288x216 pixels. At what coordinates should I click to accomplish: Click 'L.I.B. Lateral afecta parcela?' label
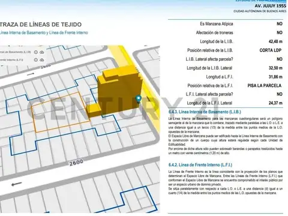pos(209,59)
